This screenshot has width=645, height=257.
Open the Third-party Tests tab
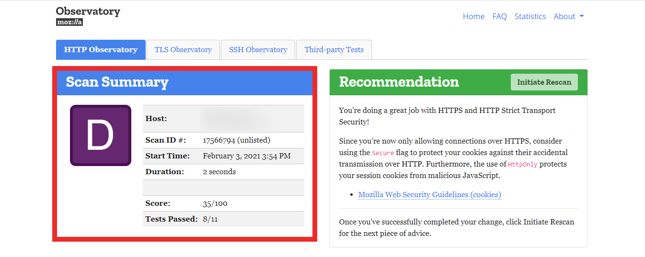334,50
